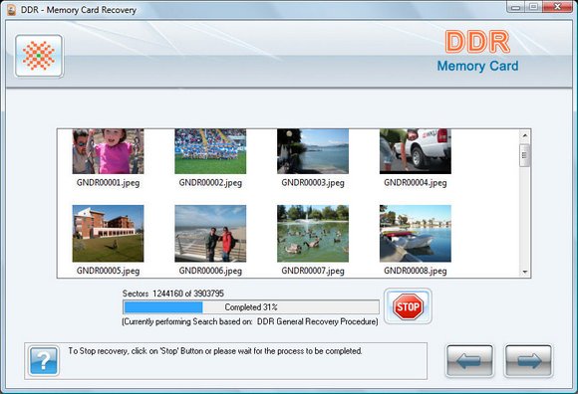Select the GNDR00005.jpeg building thumbnail
Image resolution: width=578 pixels, height=394 pixels.
click(x=108, y=234)
